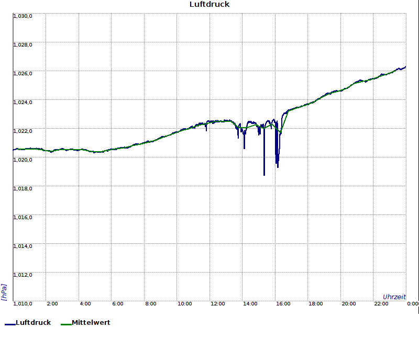Click the Luftdruck chart title
The height and width of the screenshot is (340, 419).
coord(210,4)
